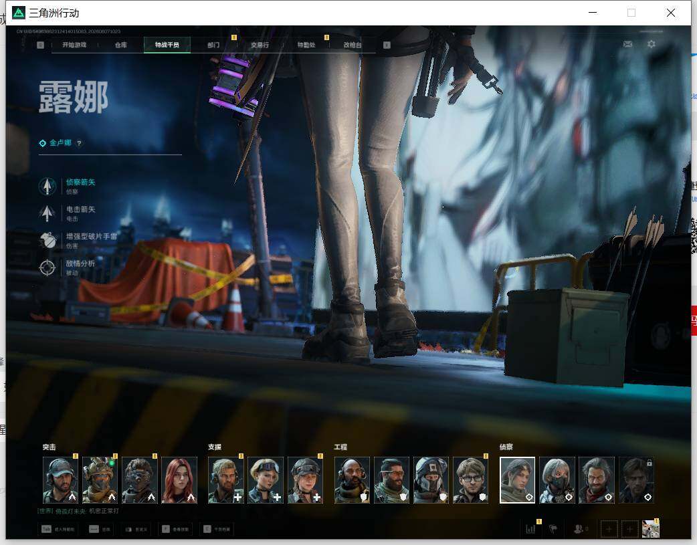
Task: Select the locked 侦察 operator portrait
Action: [636, 480]
